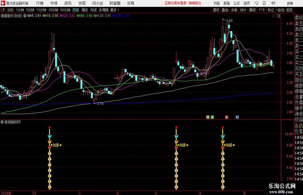Viewport: 303px width, 195px height.
Task: Open the 市场 menu
Action: click(x=54, y=3)
